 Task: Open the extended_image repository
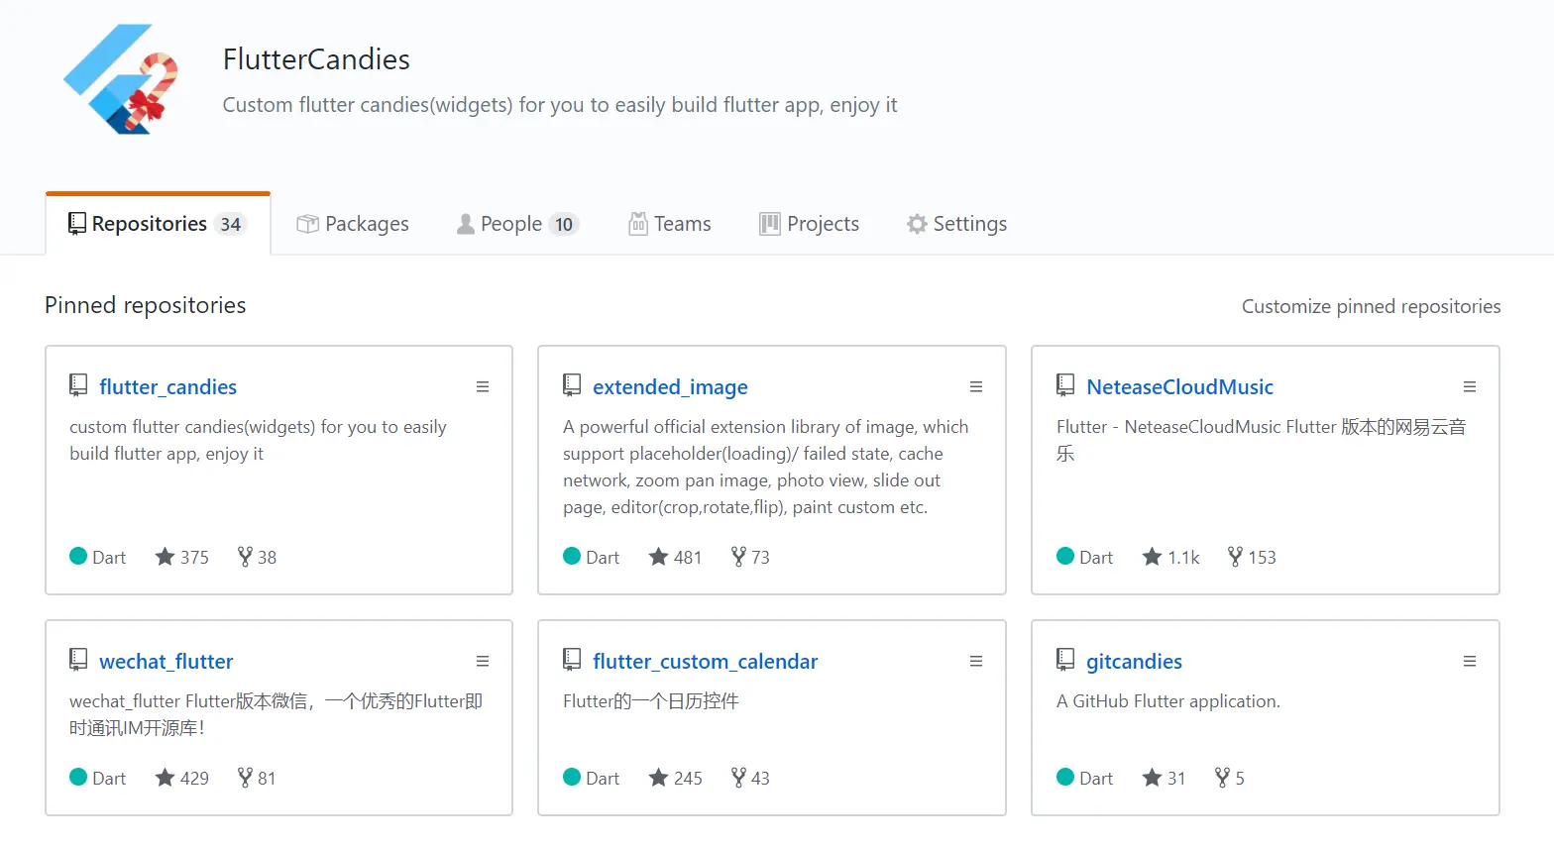coord(670,386)
